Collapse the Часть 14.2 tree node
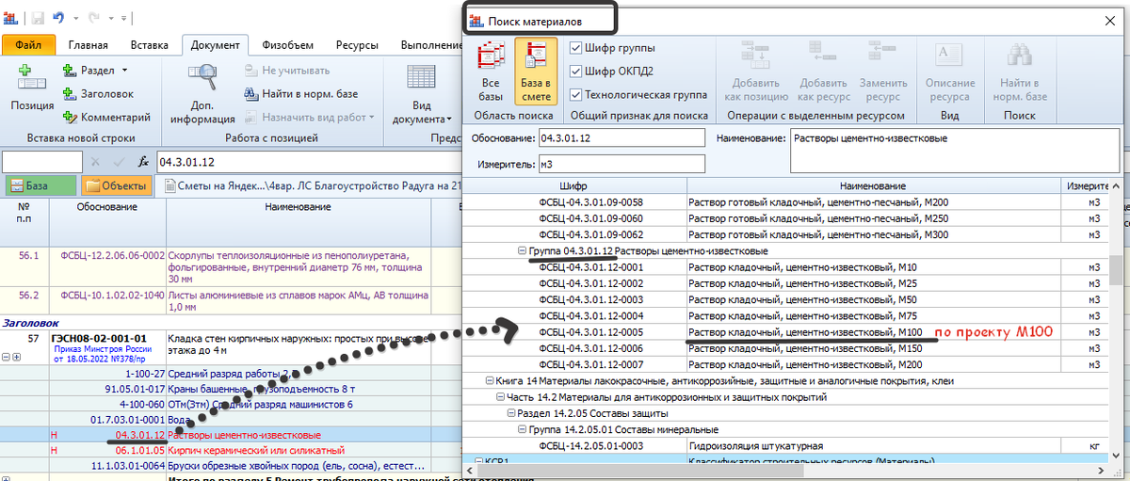The image size is (1130, 481). (500, 397)
